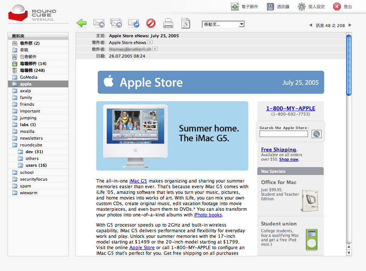The width and height of the screenshot is (366, 271).
Task: Click the plus beside sender Apple Store eNews
Action: coord(150,42)
